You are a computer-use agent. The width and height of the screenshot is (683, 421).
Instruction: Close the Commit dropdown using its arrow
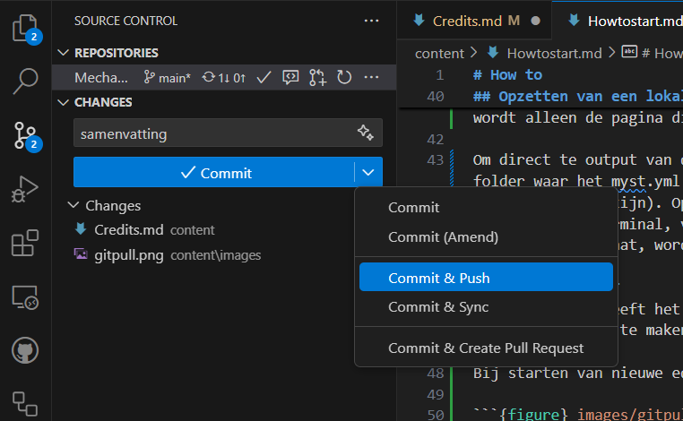pos(368,172)
